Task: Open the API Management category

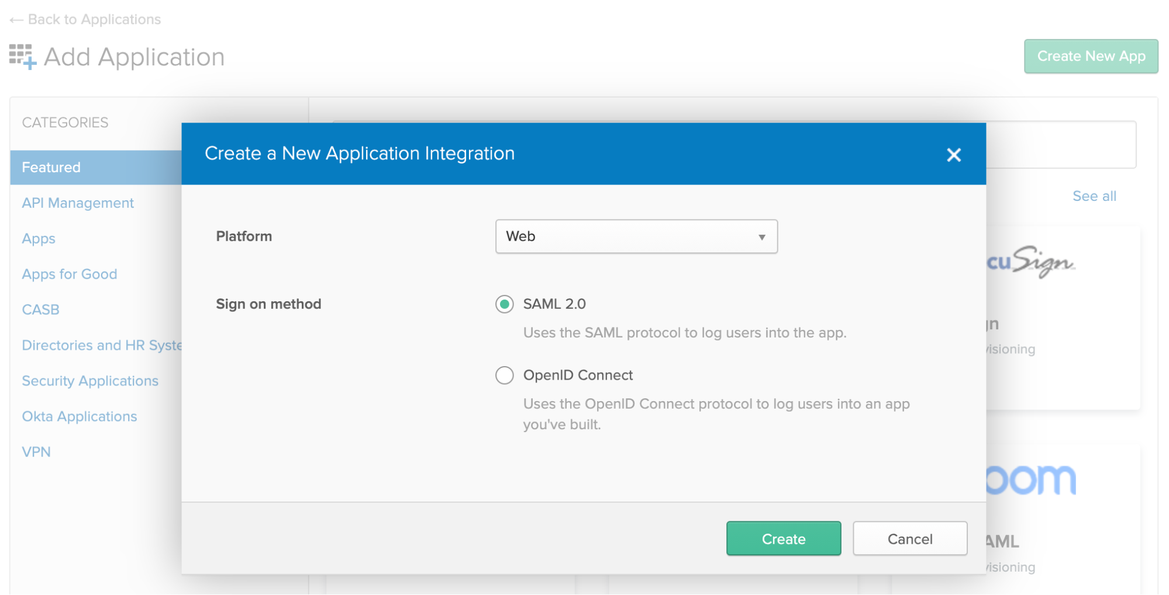Action: [x=78, y=203]
